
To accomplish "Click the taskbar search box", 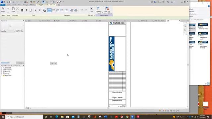I will (x=24, y=117).
